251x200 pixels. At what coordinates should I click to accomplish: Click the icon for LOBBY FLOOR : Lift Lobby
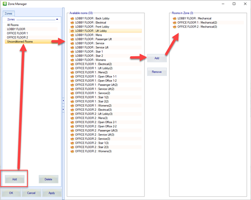pyautogui.click(x=72, y=31)
